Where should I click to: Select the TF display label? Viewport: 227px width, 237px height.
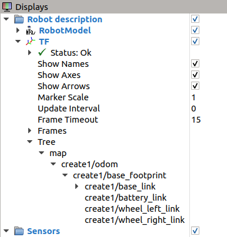click(x=44, y=42)
